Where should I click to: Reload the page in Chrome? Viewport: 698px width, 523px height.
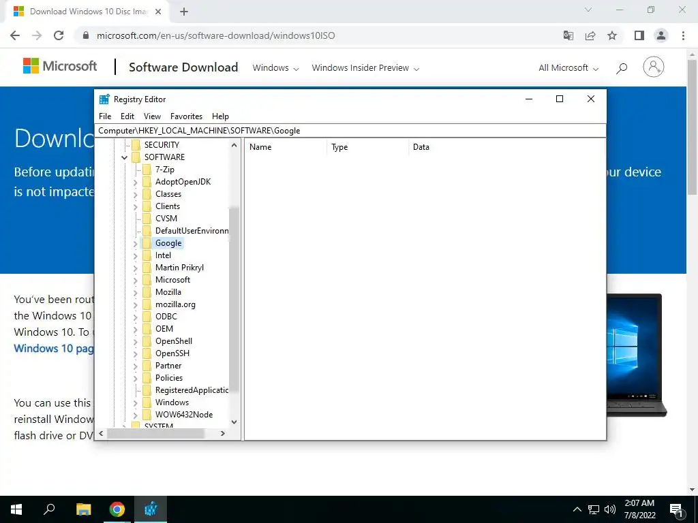pyautogui.click(x=59, y=35)
